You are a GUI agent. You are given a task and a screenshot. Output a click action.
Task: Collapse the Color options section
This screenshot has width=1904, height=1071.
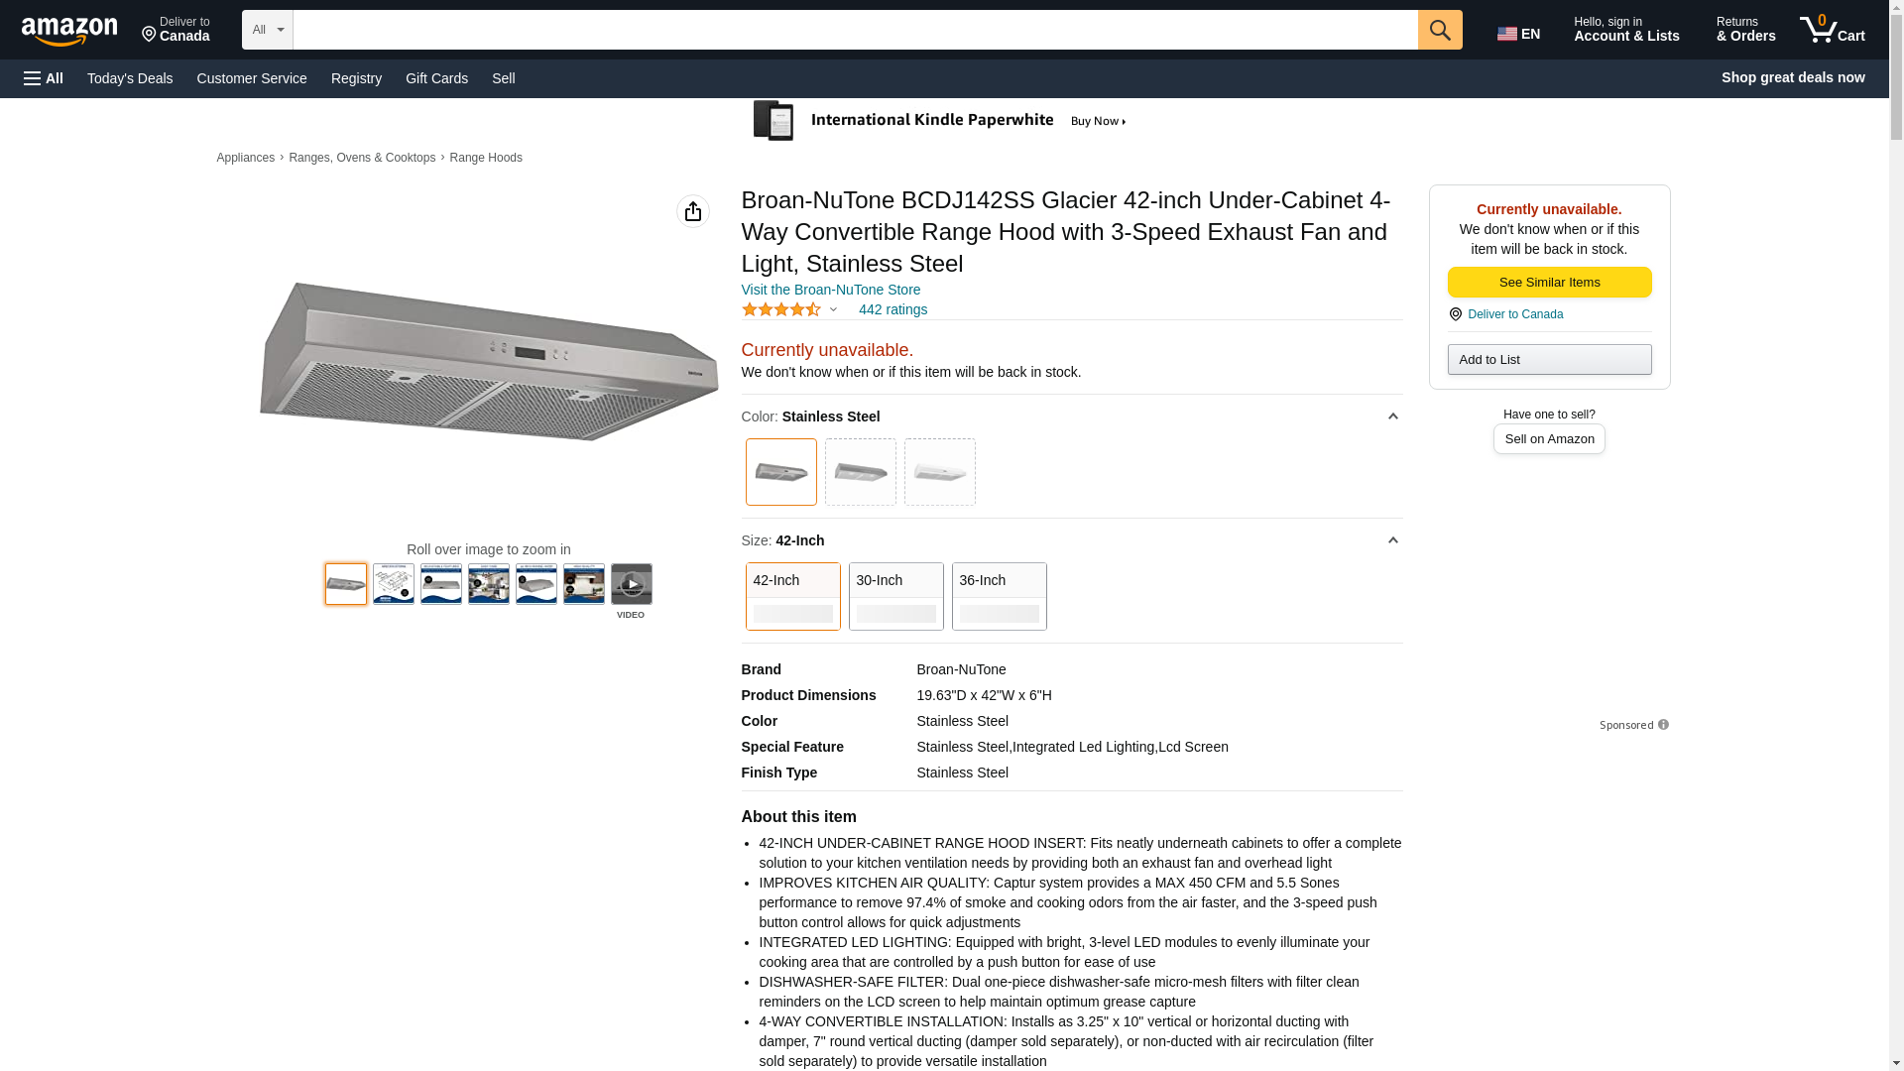coord(1392,416)
